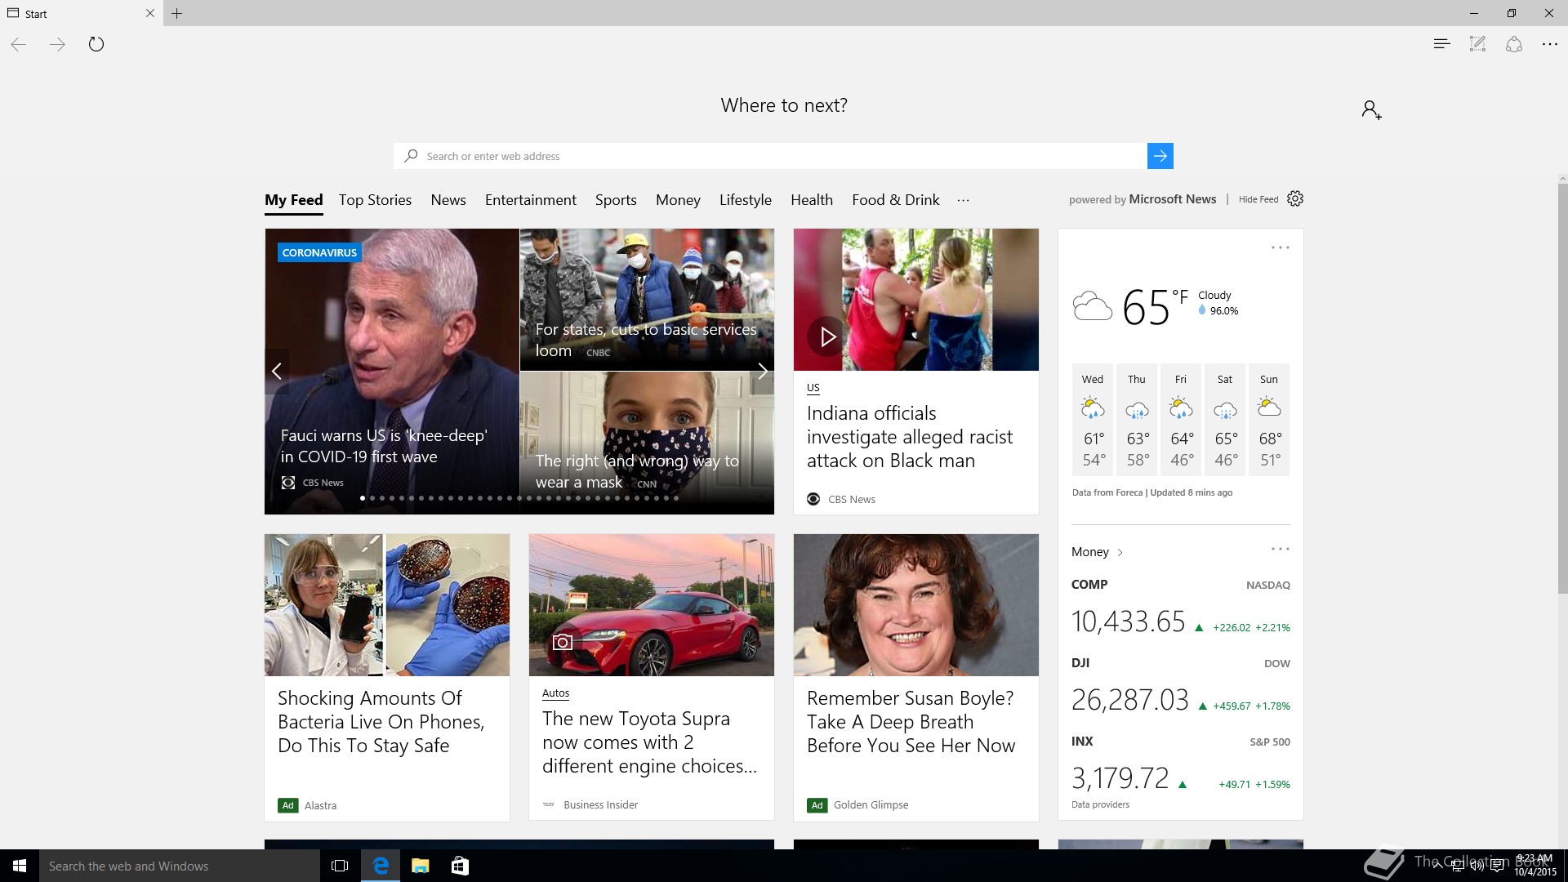Switch to Top Stories tab
Screen dimensions: 1568x882
375,200
